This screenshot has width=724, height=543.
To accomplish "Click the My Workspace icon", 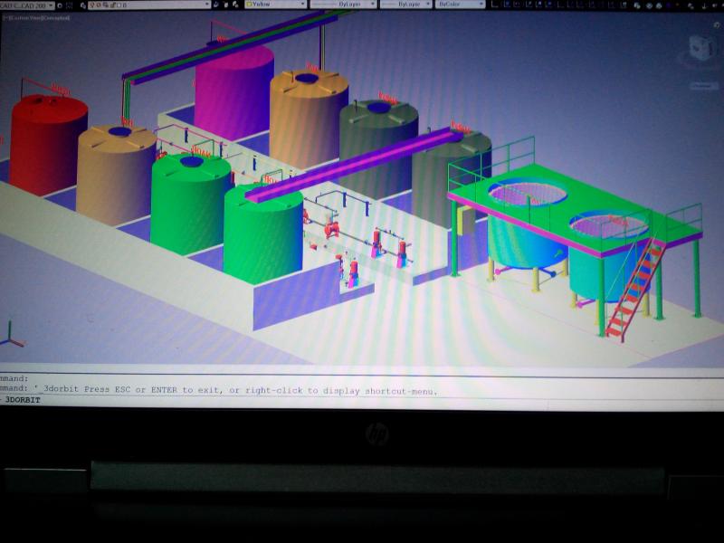I will pyautogui.click(x=70, y=5).
